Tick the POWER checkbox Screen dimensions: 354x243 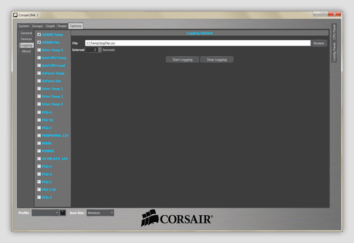click(x=39, y=151)
